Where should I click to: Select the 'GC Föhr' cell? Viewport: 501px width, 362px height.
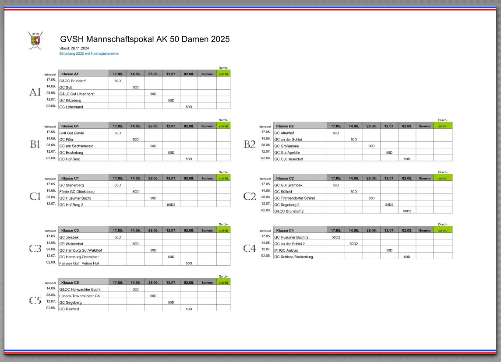[84, 139]
